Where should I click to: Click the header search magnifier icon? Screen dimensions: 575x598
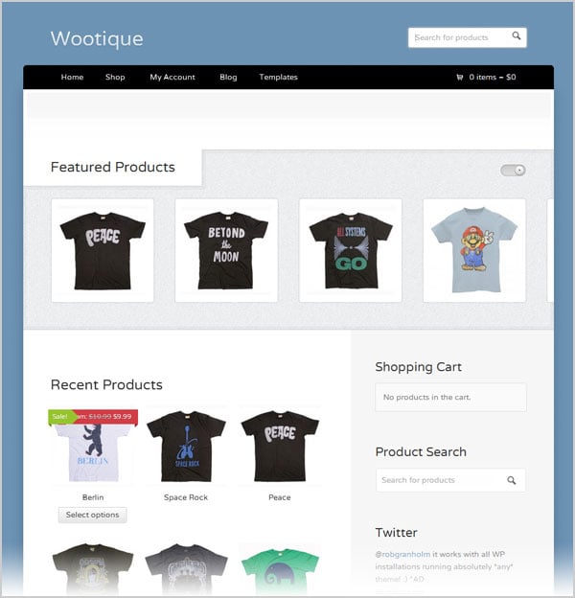click(x=517, y=35)
